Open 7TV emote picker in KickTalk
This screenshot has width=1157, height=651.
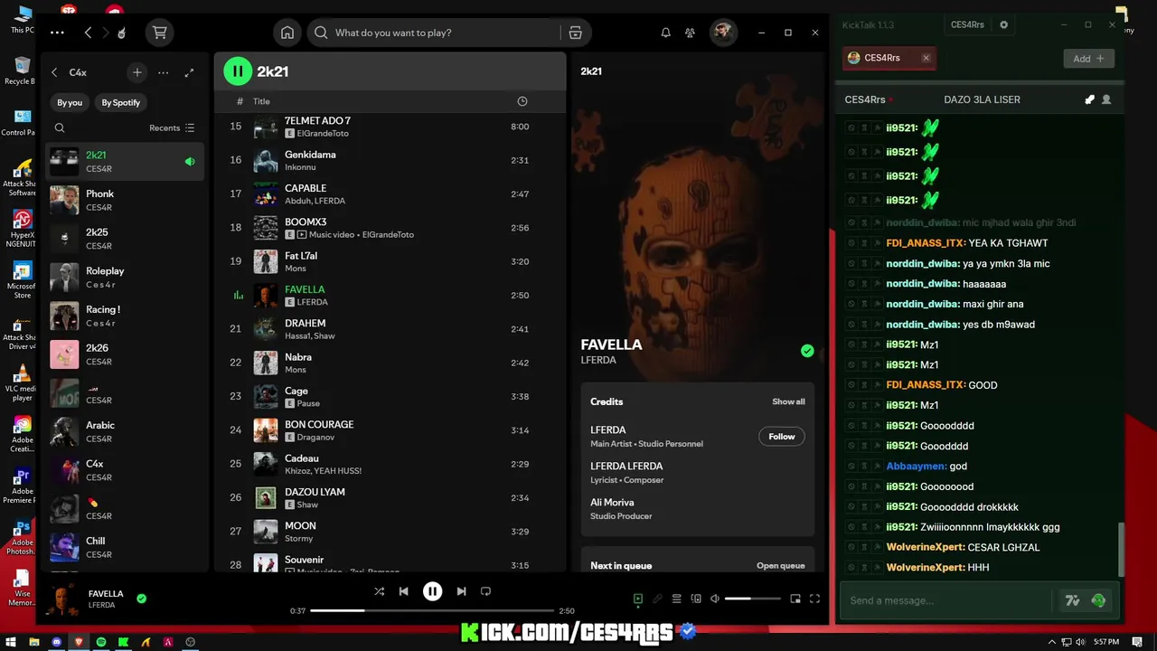pyautogui.click(x=1073, y=600)
